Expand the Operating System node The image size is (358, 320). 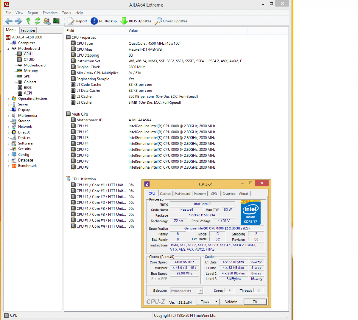pyautogui.click(x=9, y=99)
